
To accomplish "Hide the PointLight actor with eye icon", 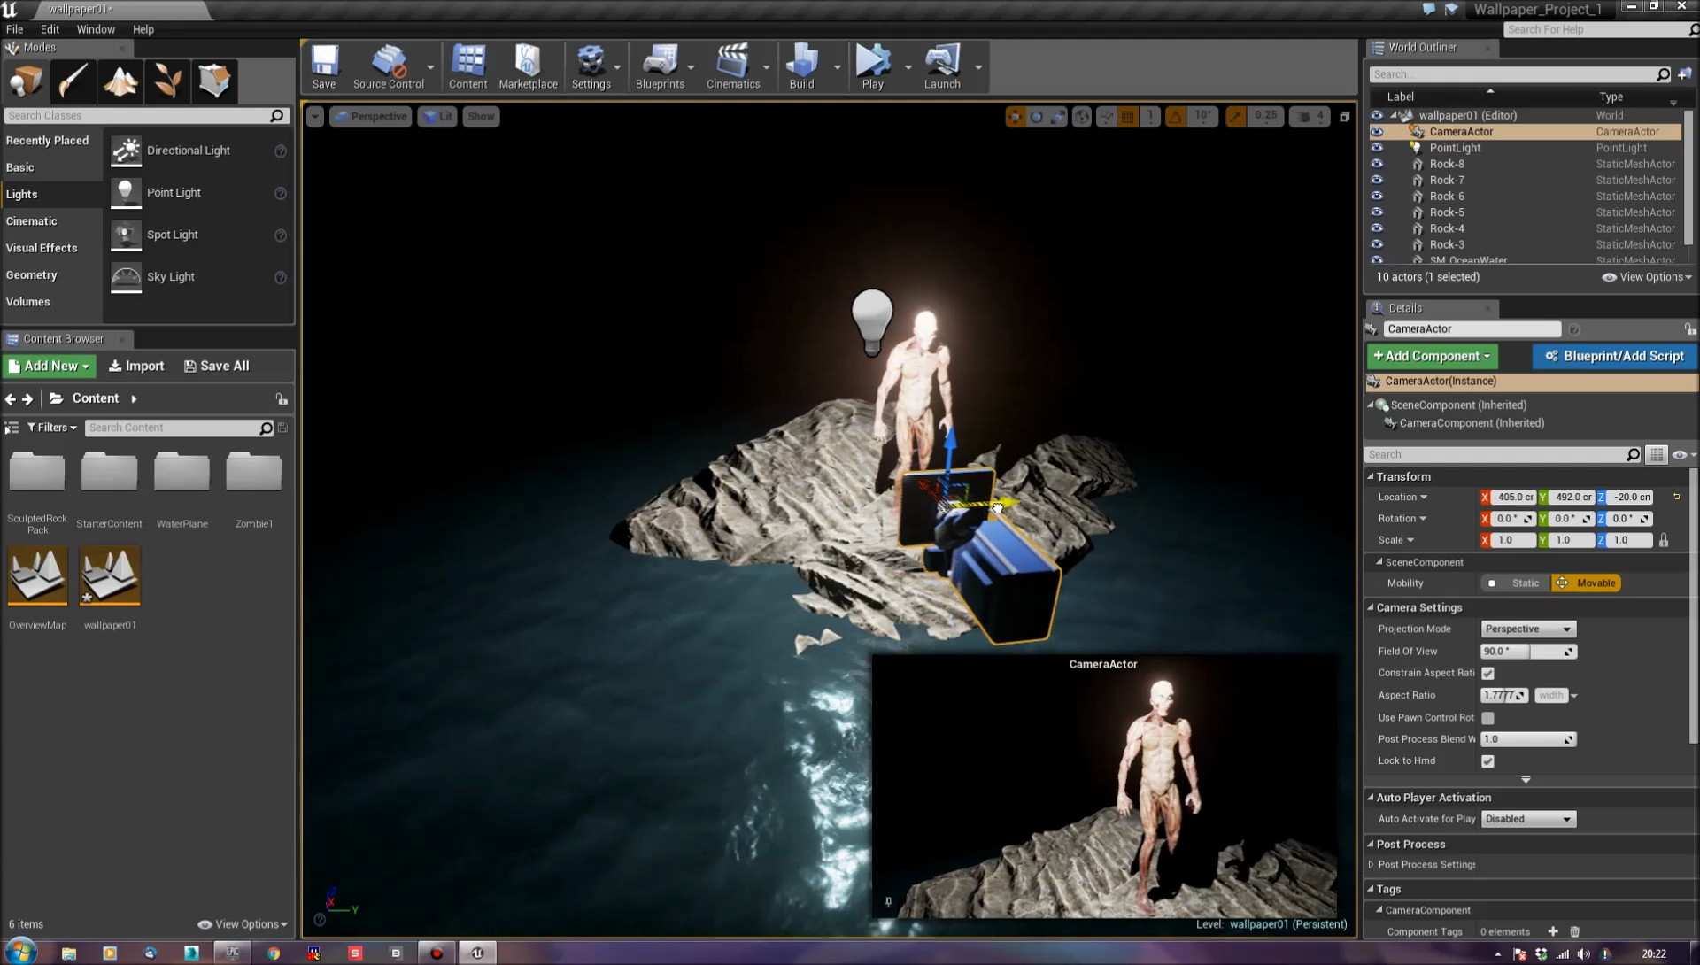I will (x=1377, y=148).
